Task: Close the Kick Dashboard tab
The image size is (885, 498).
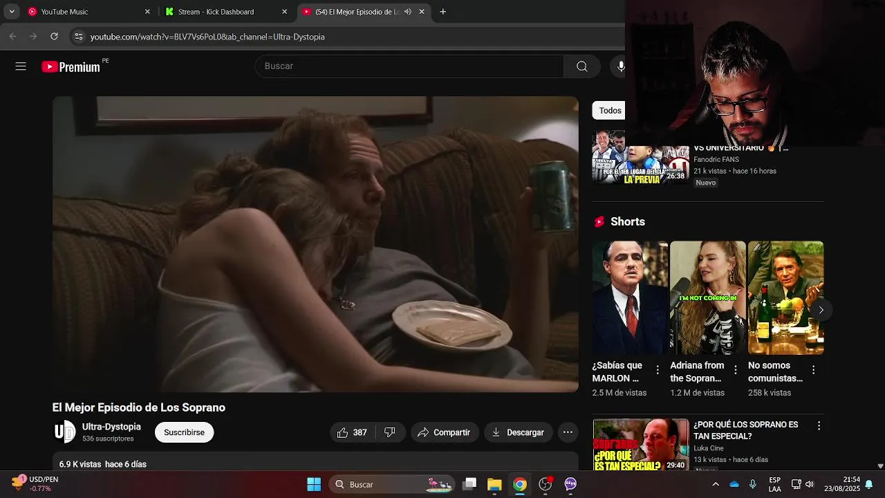Action: pyautogui.click(x=284, y=12)
